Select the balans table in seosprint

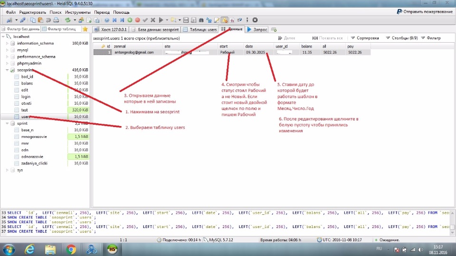27,83
